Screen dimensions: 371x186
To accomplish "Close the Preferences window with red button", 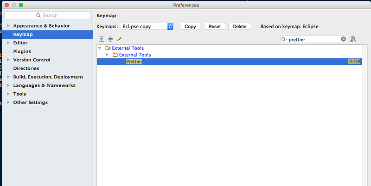I will click(x=6, y=5).
